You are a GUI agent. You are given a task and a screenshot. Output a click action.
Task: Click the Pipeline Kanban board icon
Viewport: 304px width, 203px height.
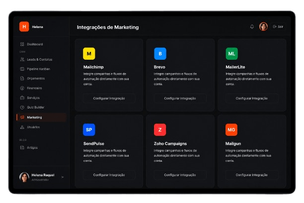pos(22,69)
